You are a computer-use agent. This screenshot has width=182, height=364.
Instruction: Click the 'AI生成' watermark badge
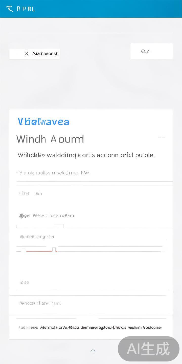148,349
